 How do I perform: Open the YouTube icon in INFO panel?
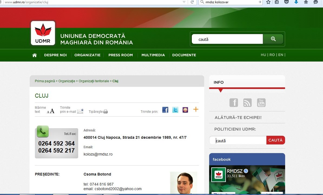point(261,103)
